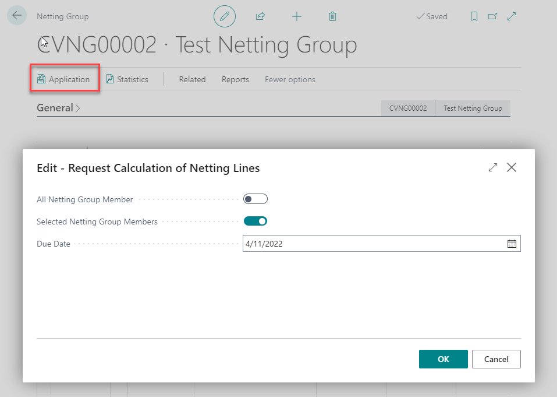
Task: Open the Related menu
Action: coord(192,79)
